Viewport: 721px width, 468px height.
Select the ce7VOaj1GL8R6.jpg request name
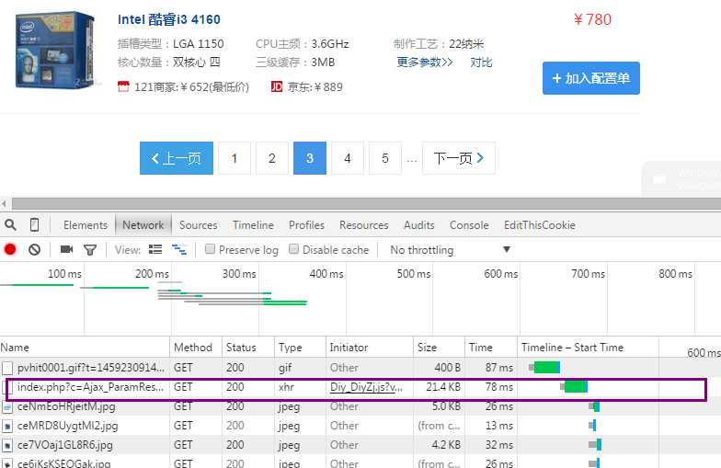(x=64, y=445)
